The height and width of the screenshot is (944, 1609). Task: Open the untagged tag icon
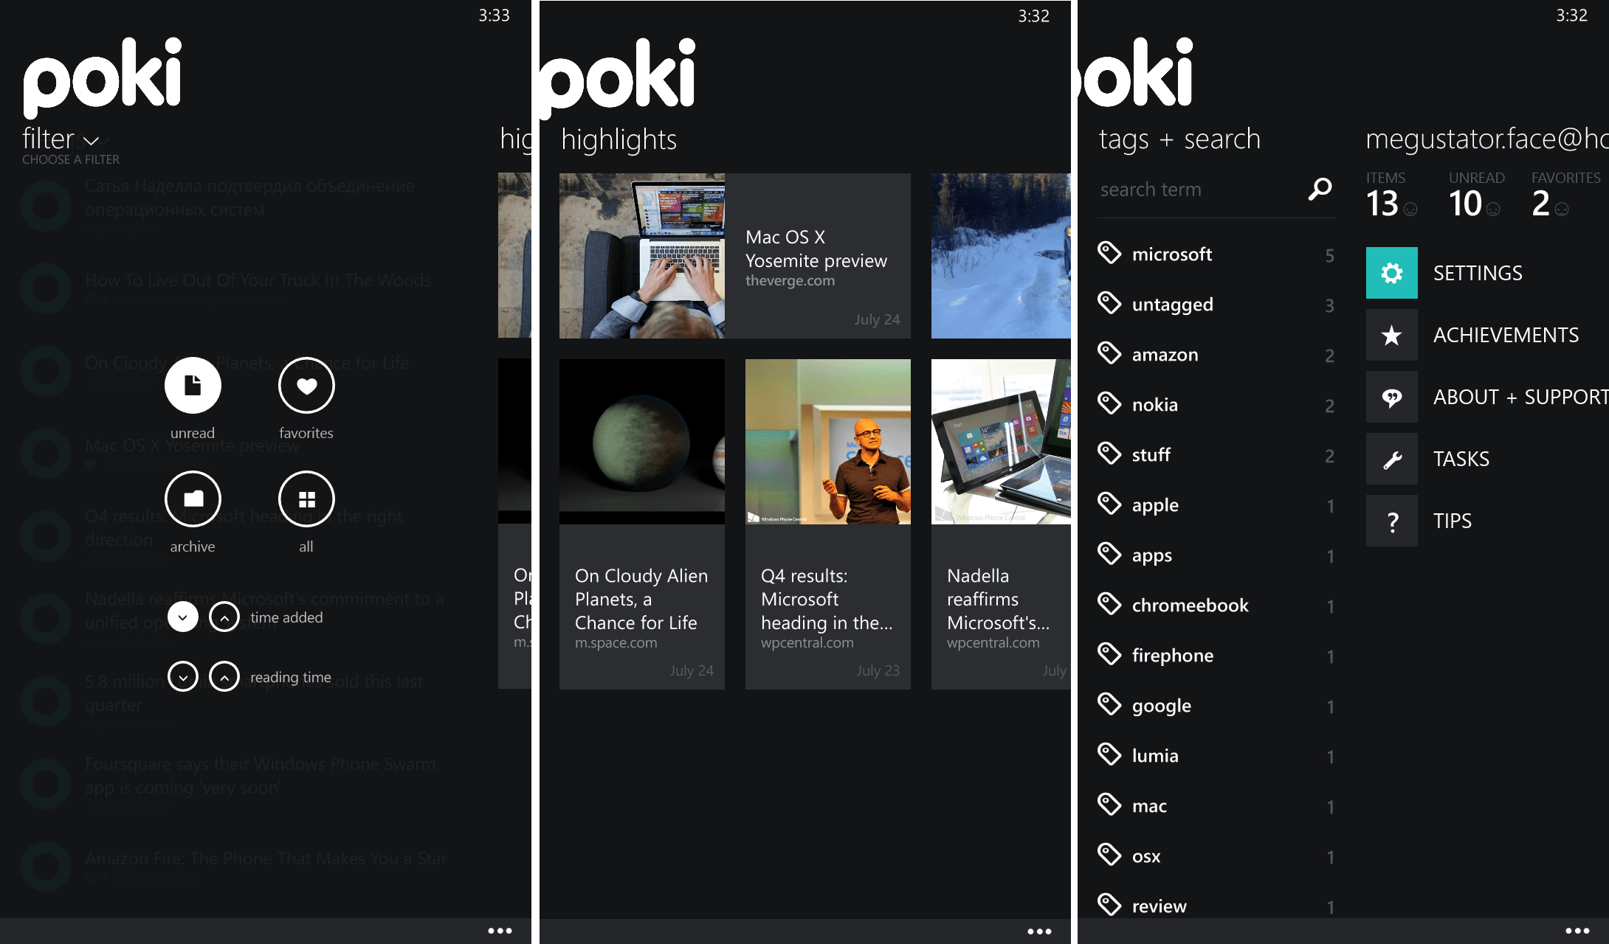tap(1109, 302)
